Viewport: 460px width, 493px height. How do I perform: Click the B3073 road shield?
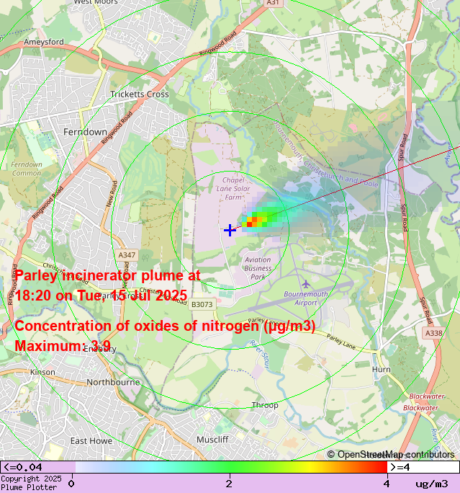click(x=202, y=304)
